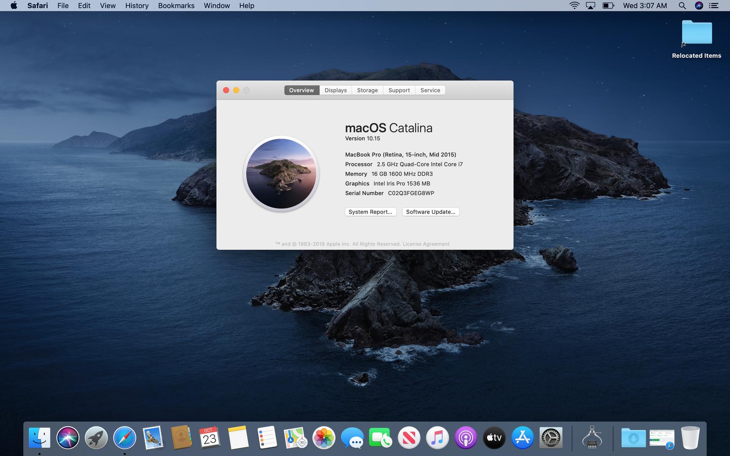Open View menu
Viewport: 730px width, 456px height.
click(x=108, y=5)
